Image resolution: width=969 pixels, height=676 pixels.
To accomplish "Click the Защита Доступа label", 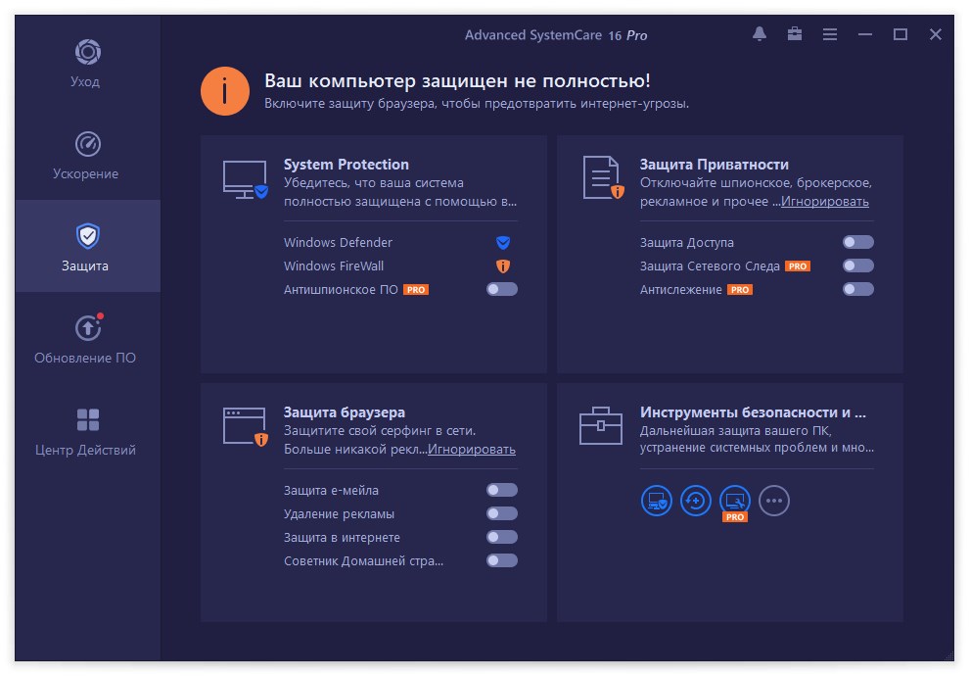I will pos(686,242).
